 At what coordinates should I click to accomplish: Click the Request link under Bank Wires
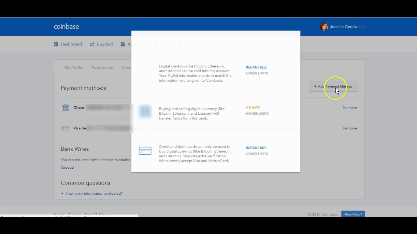[x=67, y=167]
